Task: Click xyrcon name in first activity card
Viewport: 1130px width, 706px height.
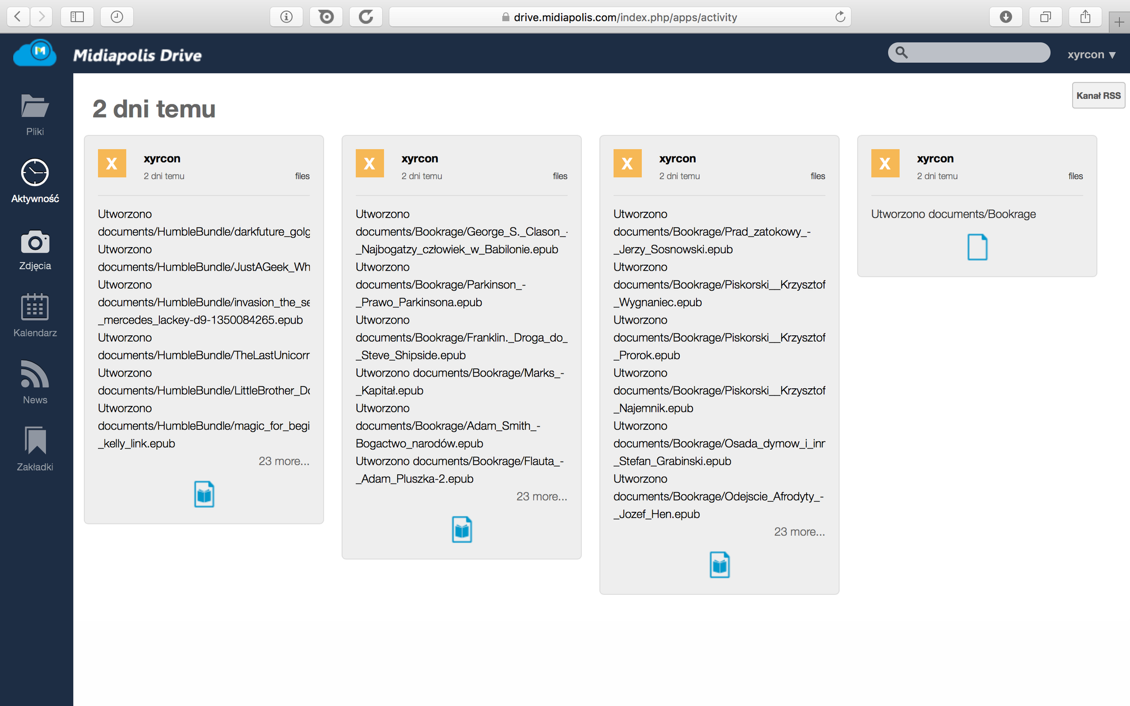Action: [x=162, y=158]
